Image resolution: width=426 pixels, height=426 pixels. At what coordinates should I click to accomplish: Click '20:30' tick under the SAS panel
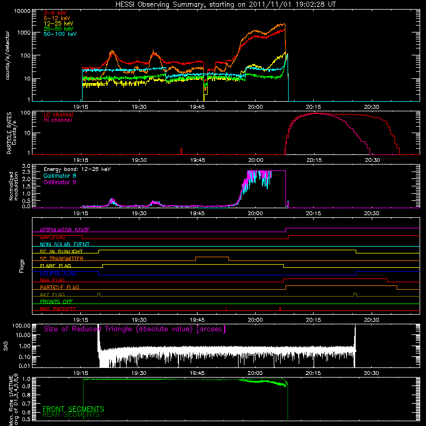click(x=371, y=373)
